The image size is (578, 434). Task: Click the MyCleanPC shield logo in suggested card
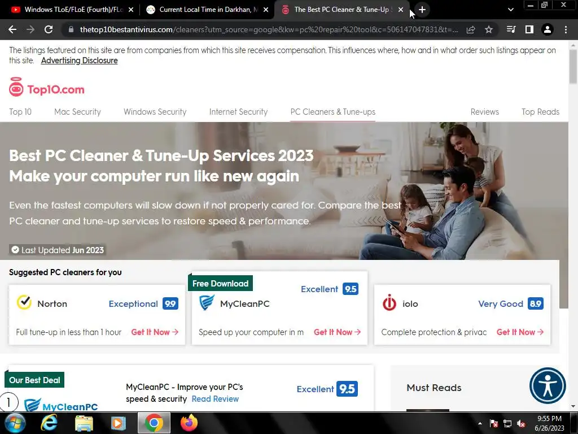[x=207, y=303]
